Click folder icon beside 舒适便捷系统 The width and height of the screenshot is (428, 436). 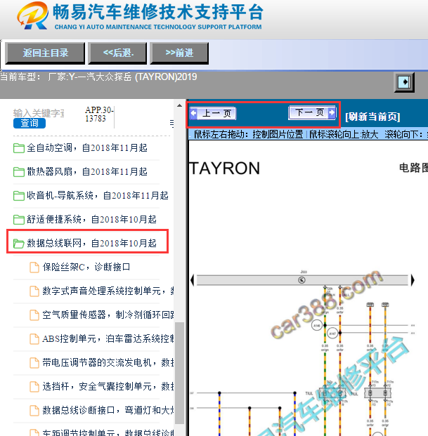click(19, 220)
